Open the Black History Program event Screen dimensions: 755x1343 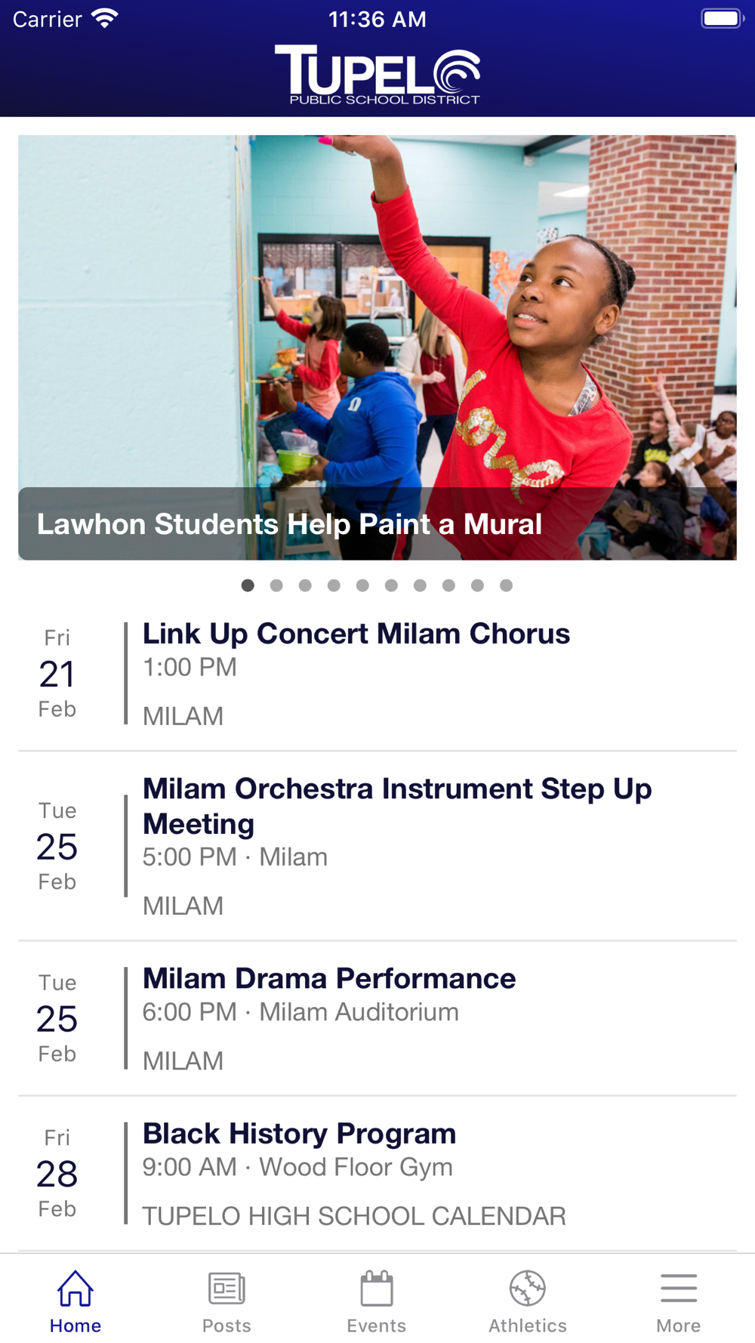377,1174
